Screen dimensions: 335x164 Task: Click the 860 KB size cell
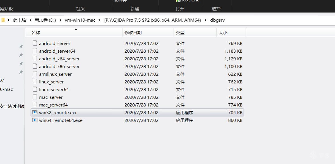[235, 120]
